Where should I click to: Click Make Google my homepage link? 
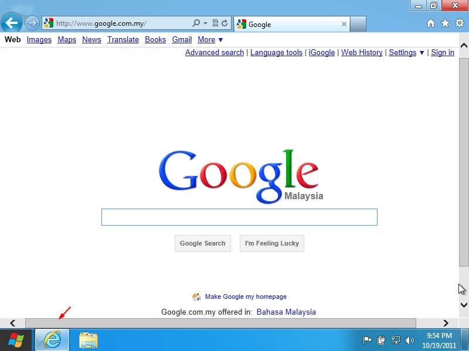click(x=246, y=297)
